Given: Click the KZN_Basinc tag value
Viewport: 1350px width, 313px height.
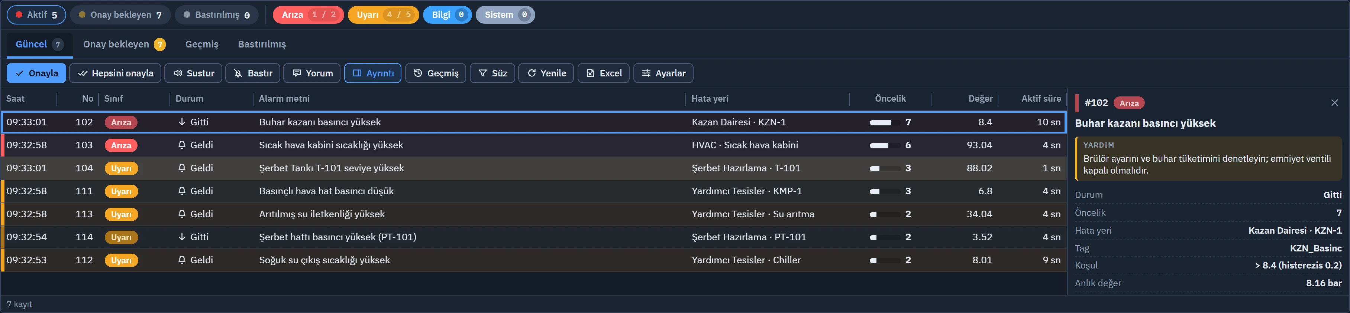Looking at the screenshot, I should coord(1315,249).
